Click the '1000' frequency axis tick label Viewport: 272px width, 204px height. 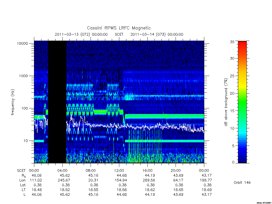point(23,76)
